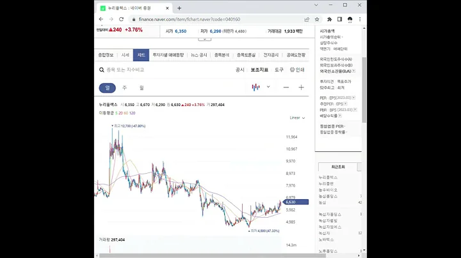Toggle the browser side panel
Screen dimensions: 461x258
339,19
